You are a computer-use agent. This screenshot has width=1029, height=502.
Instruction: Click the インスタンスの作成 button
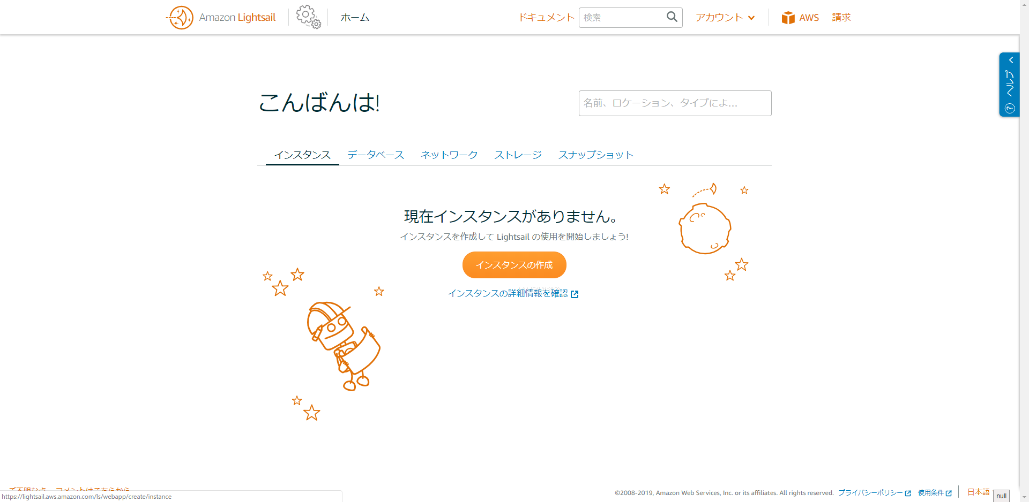point(514,265)
